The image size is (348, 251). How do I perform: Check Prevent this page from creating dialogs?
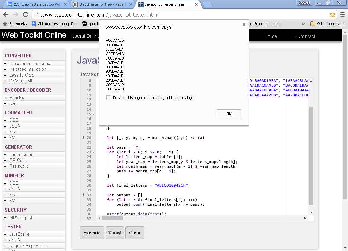coord(109,98)
